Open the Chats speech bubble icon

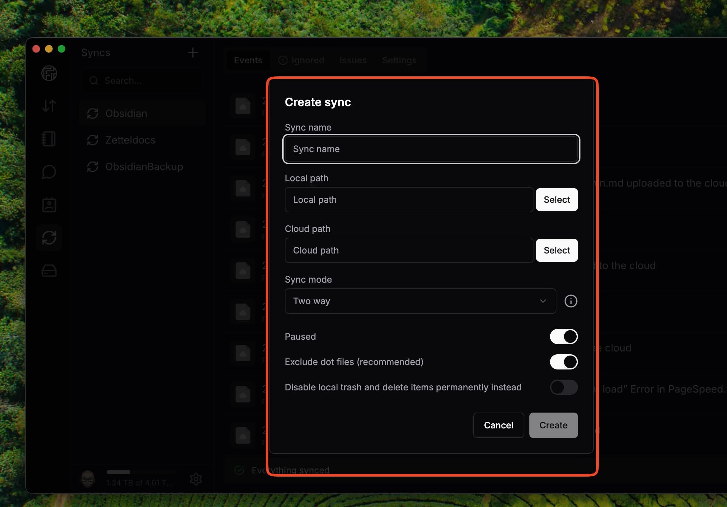pyautogui.click(x=49, y=172)
